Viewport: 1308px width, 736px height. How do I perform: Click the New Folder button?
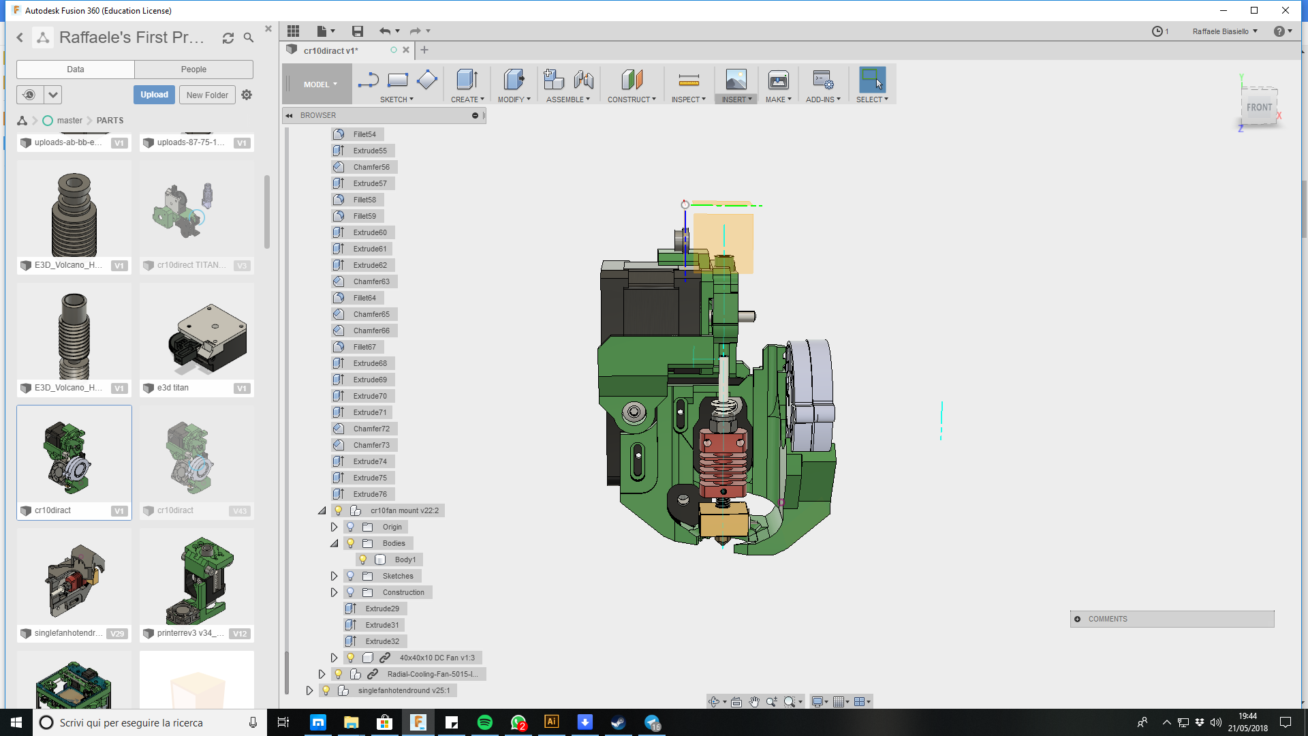(207, 95)
